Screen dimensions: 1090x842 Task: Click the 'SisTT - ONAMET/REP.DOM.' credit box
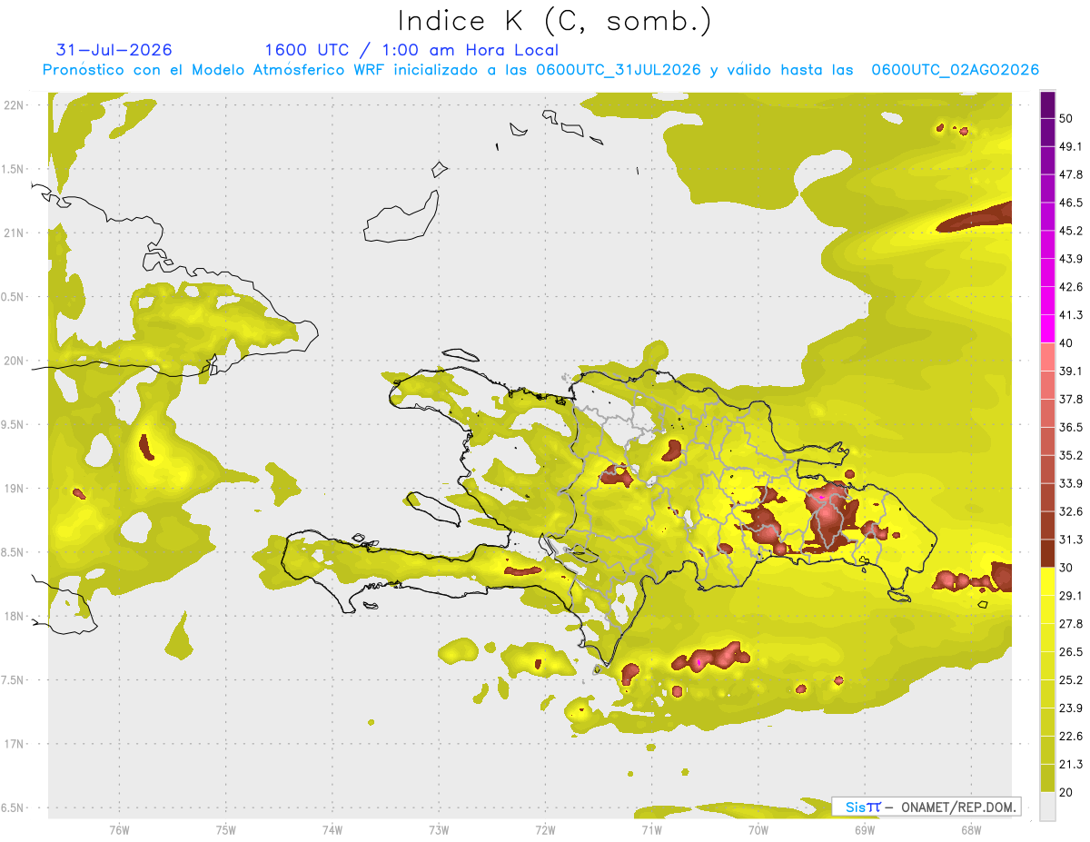(926, 807)
